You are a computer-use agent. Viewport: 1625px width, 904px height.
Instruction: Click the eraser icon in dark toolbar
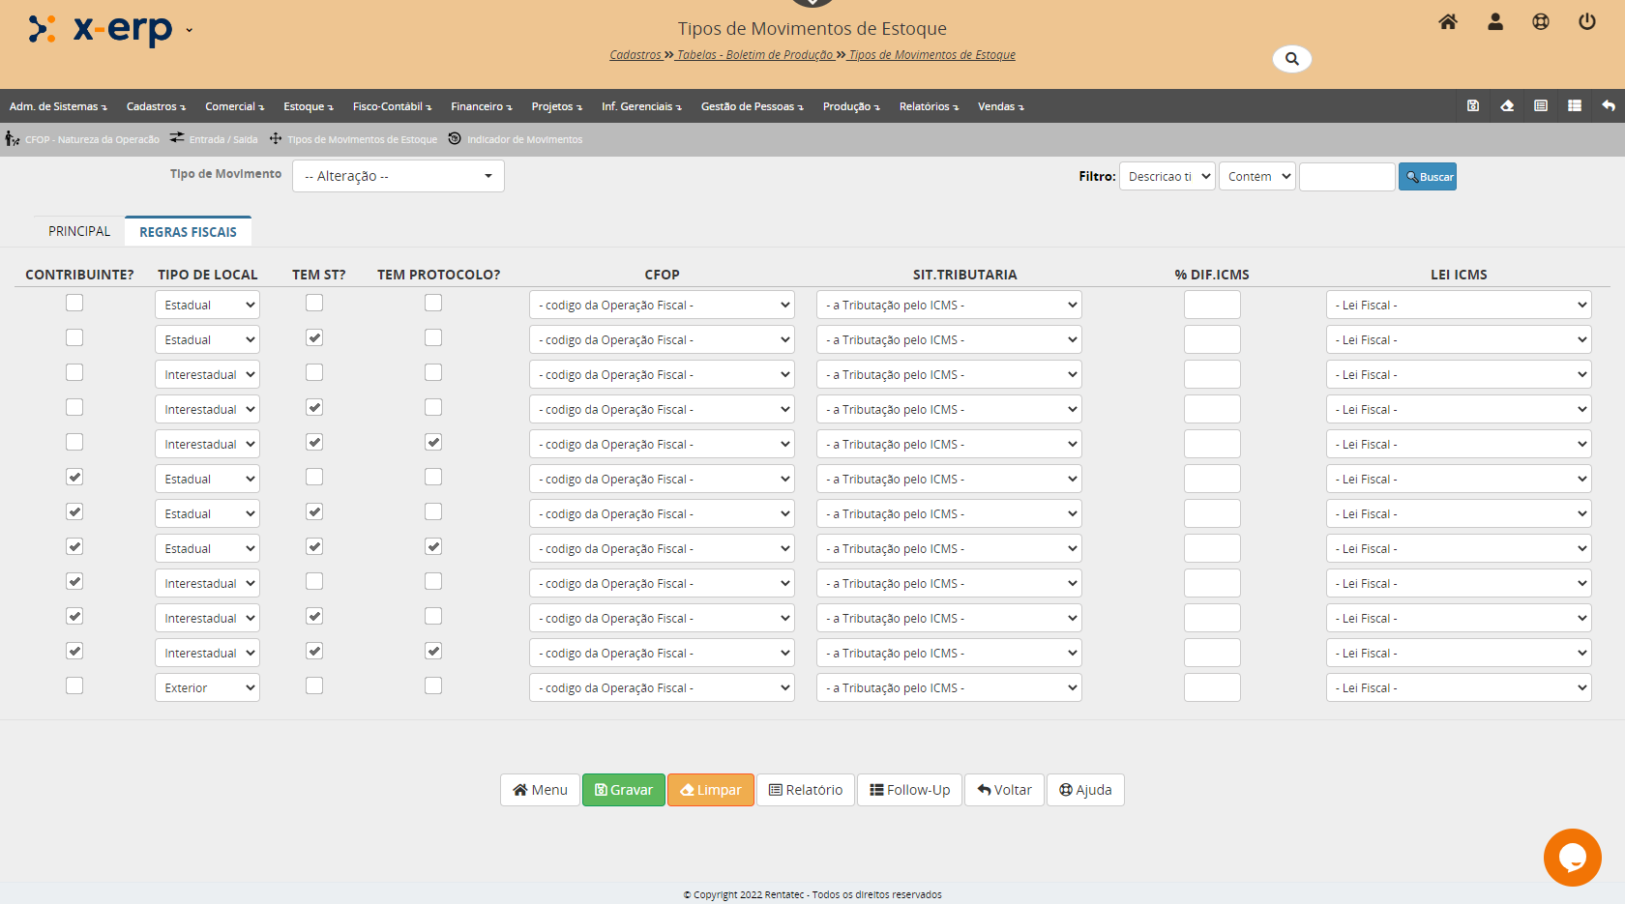coord(1506,106)
